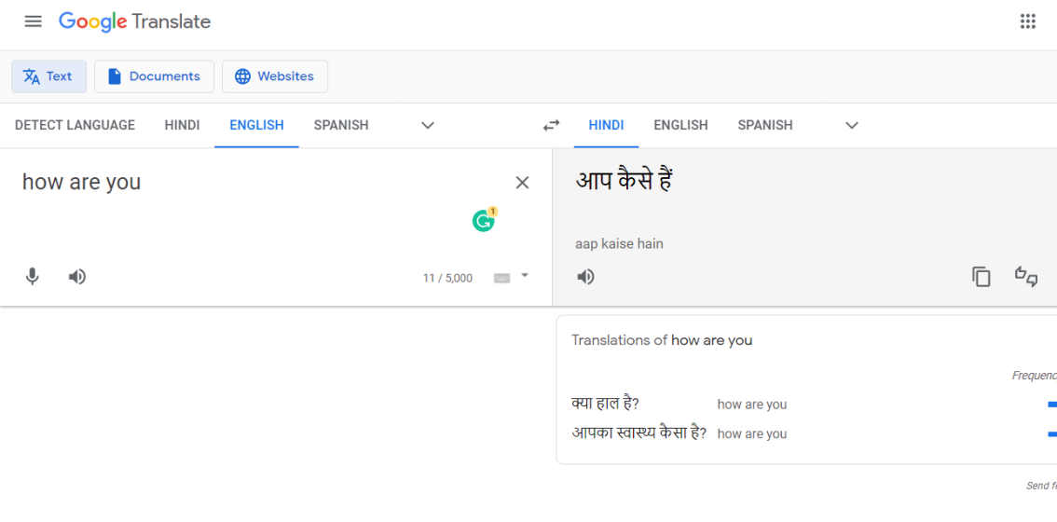Clear the source text

(522, 183)
